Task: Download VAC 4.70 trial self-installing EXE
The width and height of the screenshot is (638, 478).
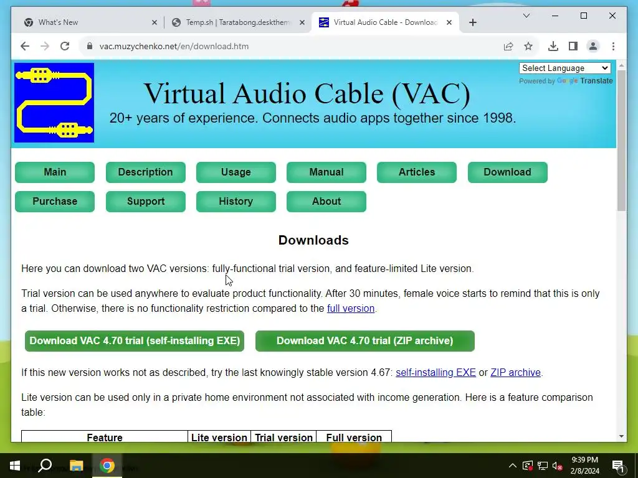Action: (x=135, y=340)
